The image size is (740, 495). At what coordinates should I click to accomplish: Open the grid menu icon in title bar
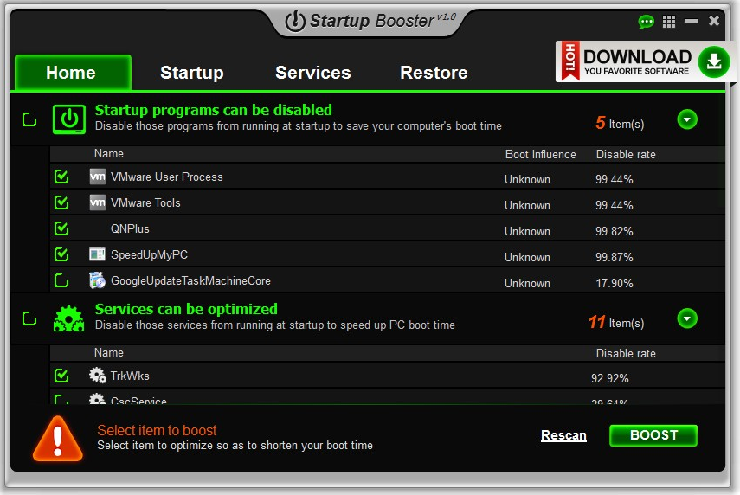point(669,22)
